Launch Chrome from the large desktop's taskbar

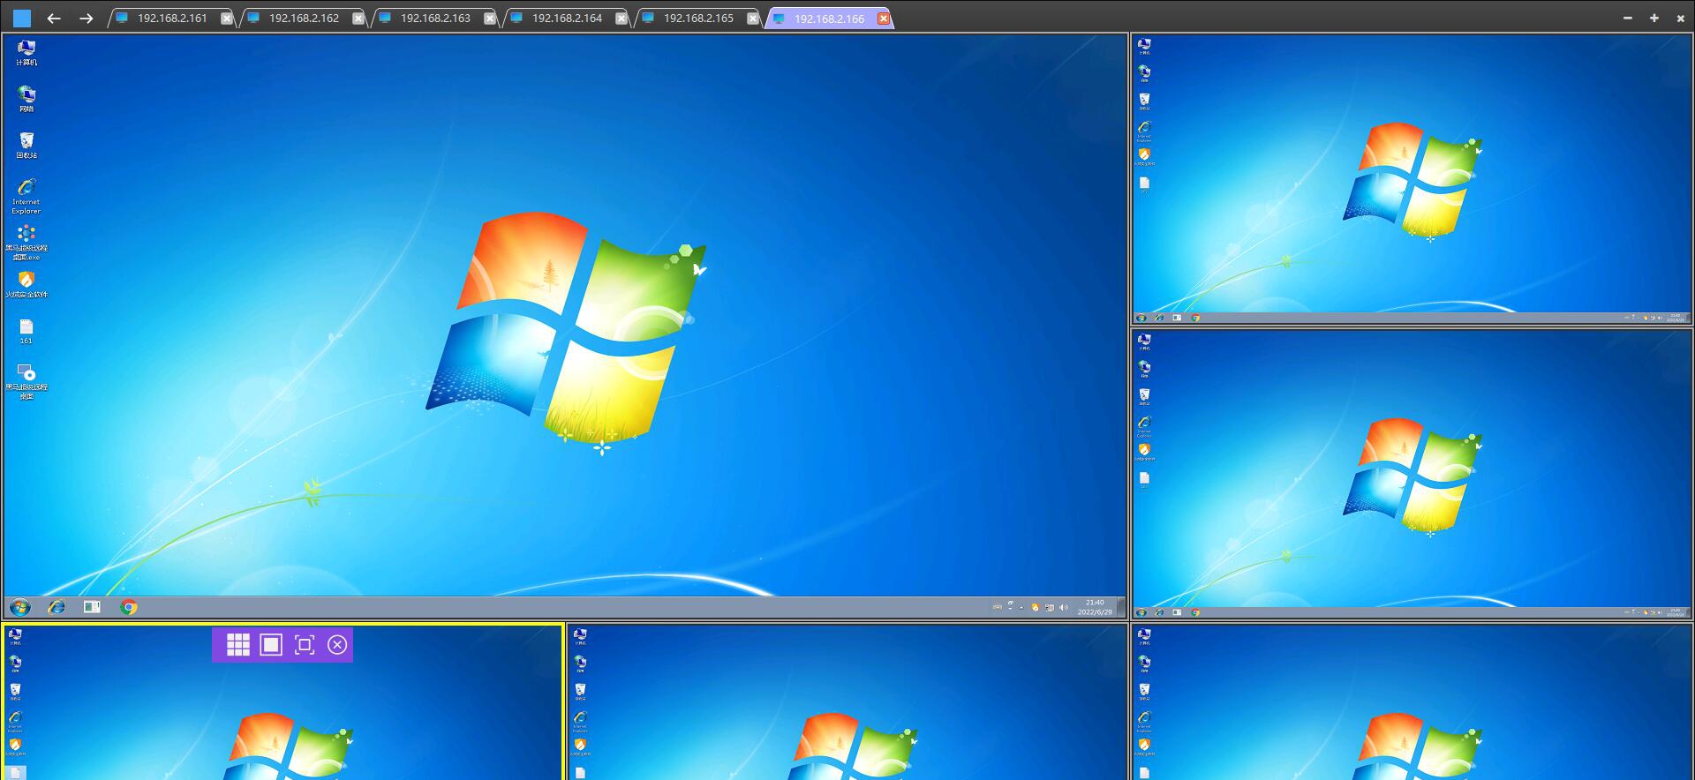pyautogui.click(x=129, y=607)
